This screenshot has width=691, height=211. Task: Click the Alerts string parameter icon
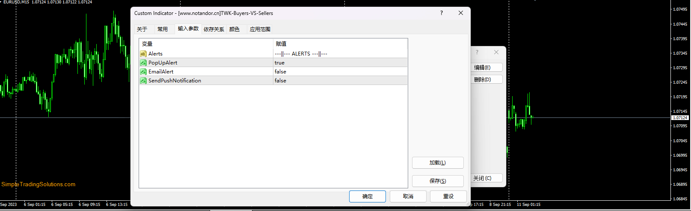coord(143,54)
